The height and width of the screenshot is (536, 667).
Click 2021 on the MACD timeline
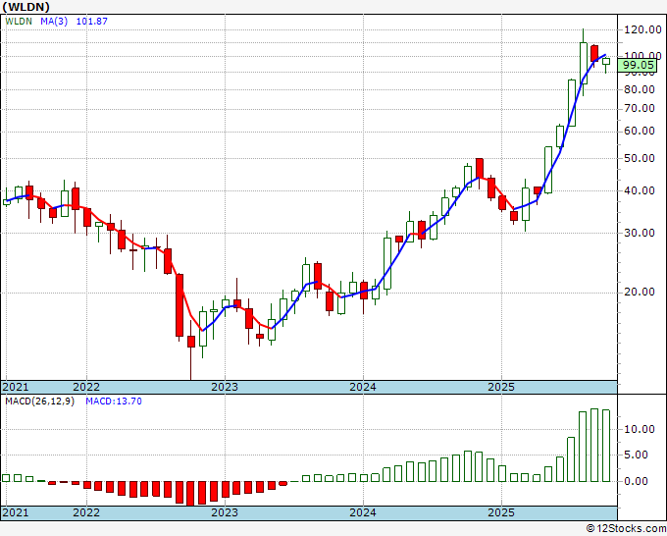pos(16,512)
